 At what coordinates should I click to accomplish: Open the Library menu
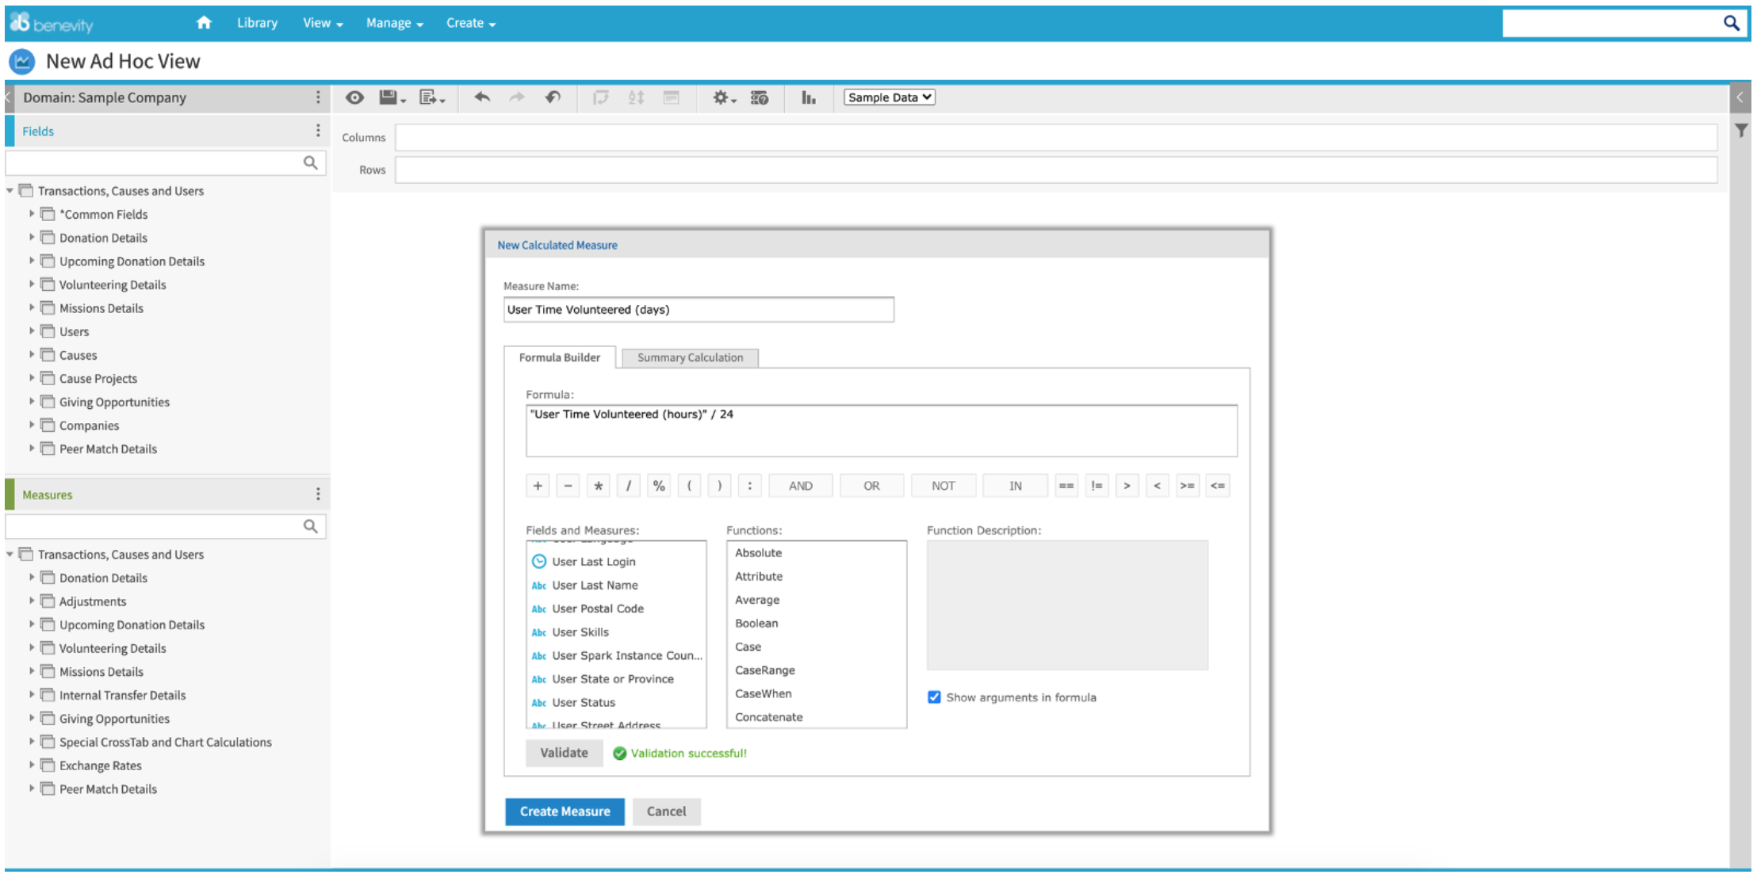257,23
